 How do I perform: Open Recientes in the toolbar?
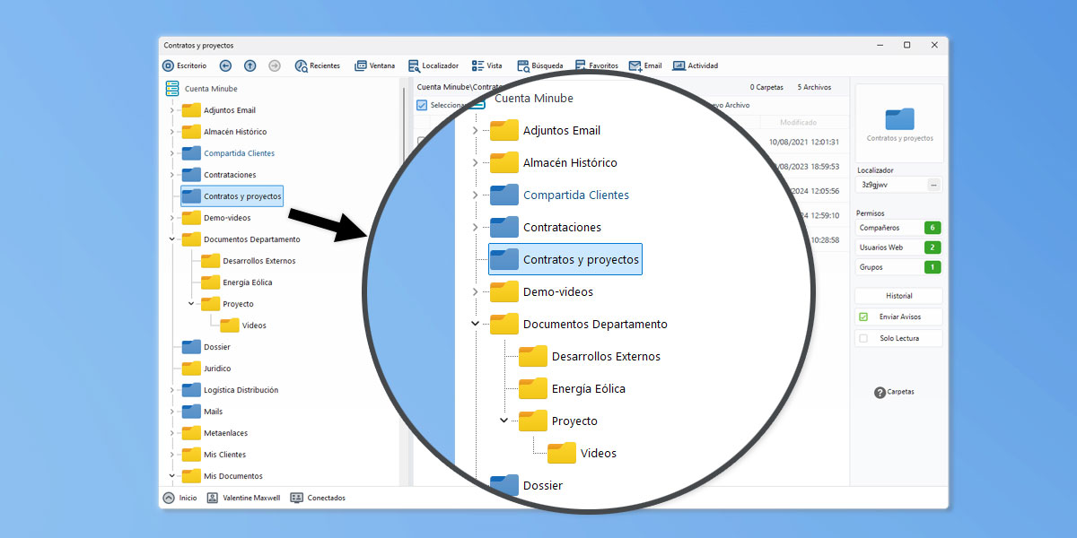click(x=318, y=65)
